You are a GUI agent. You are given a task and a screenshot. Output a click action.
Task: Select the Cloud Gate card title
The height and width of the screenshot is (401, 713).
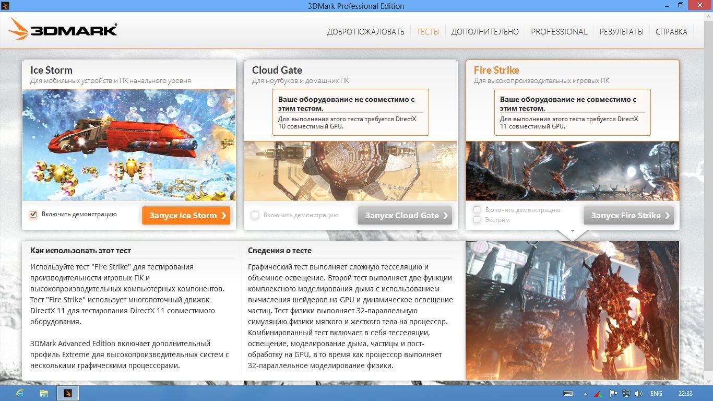277,70
